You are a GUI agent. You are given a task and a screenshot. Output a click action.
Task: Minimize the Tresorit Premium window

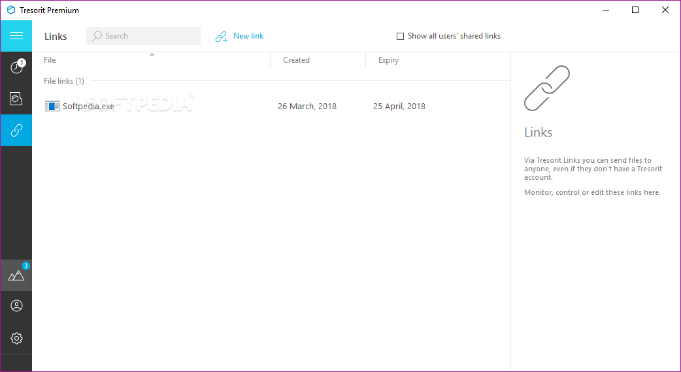(x=605, y=10)
